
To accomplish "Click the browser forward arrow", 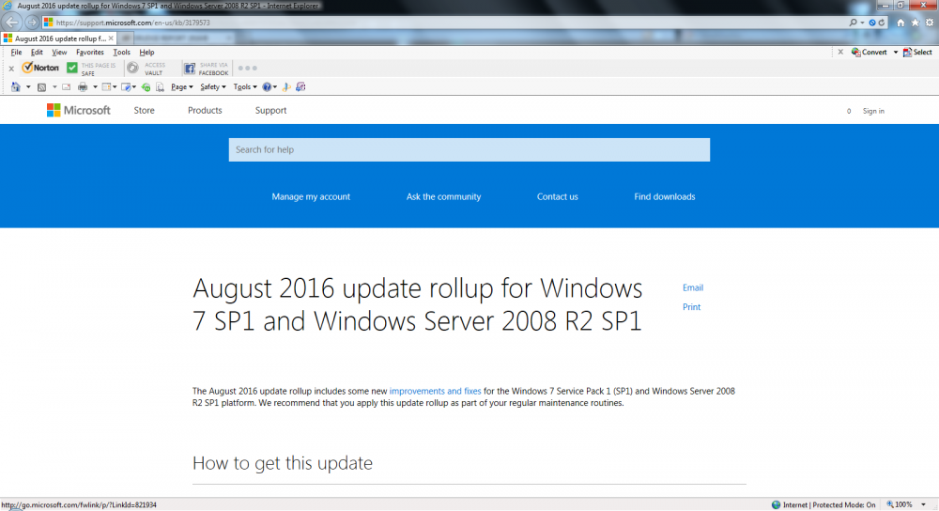I will [x=32, y=23].
